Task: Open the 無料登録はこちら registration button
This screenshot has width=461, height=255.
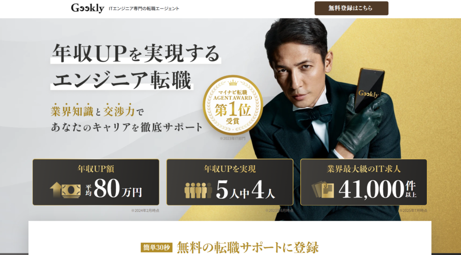Action: coord(351,8)
